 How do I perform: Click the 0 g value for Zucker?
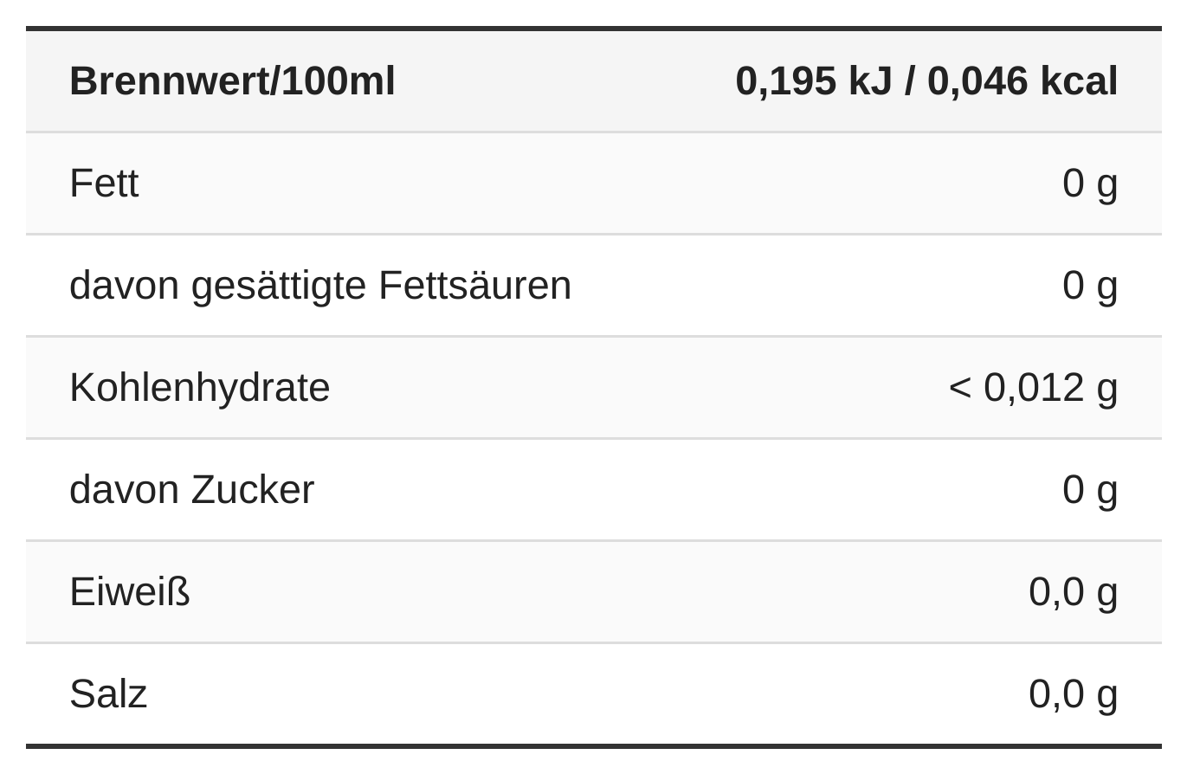pyautogui.click(x=1089, y=490)
